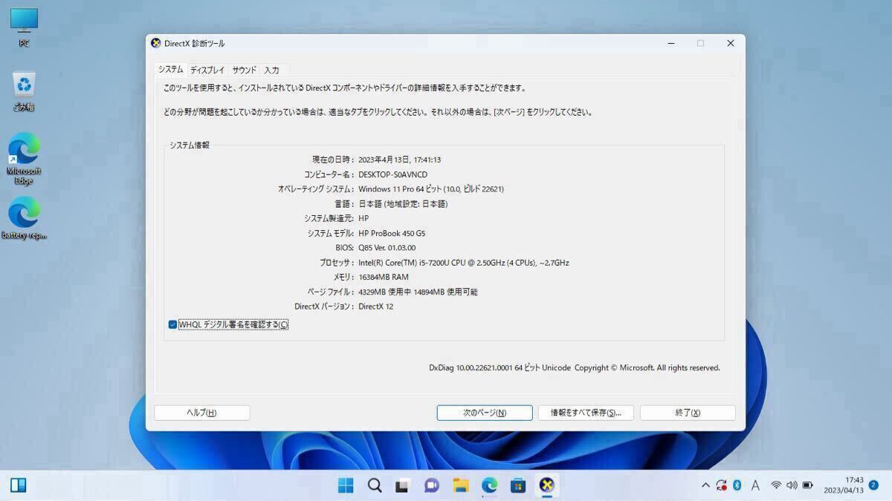Open the Widgets panel from taskbar corner

(18, 485)
